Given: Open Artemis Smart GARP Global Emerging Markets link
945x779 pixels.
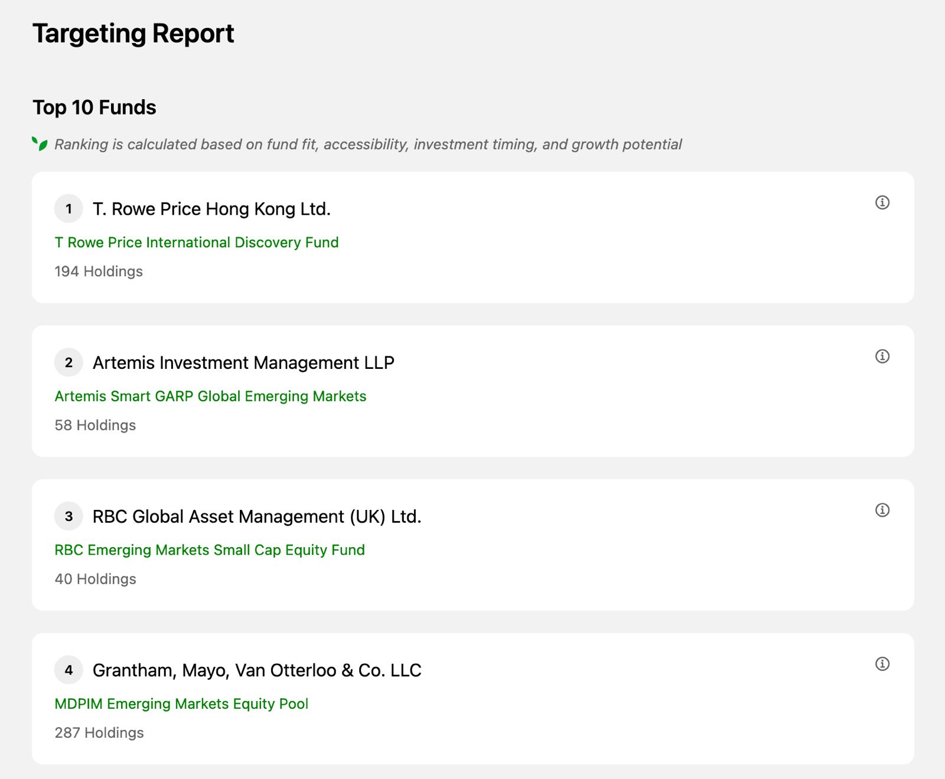Looking at the screenshot, I should tap(210, 397).
